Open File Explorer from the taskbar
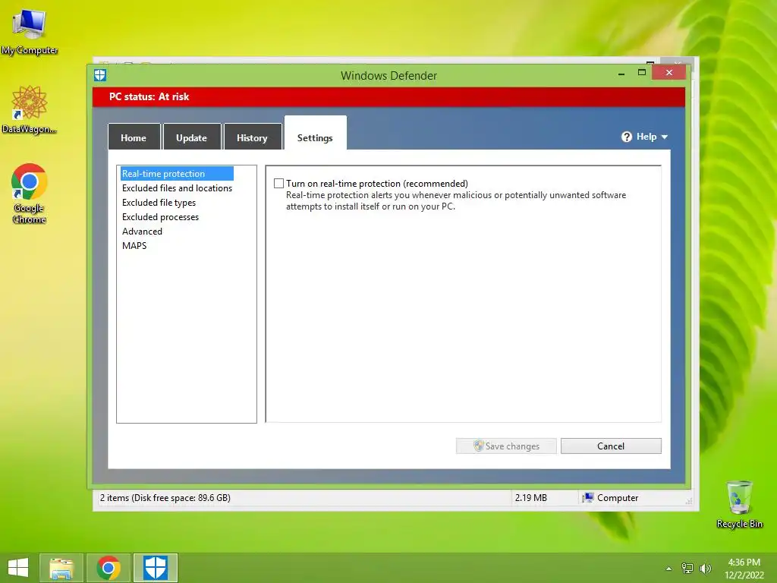Viewport: 777px width, 583px height. tap(61, 568)
